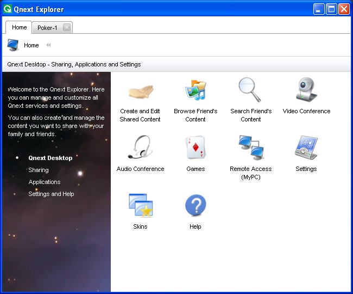Click the 'Video Conference' label
The height and width of the screenshot is (294, 353).
point(306,111)
